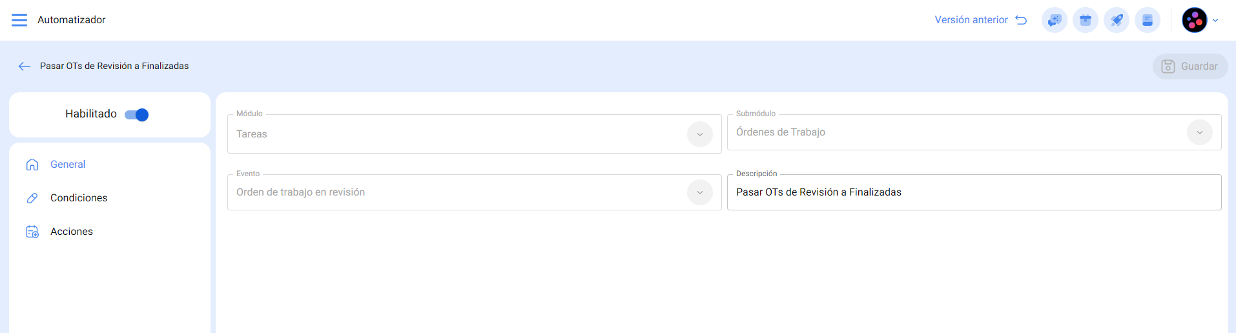Open the AI chat assistant icon

click(1054, 20)
